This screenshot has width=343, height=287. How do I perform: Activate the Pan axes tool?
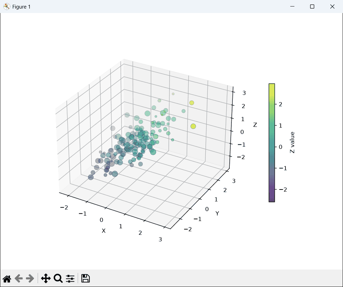pos(46,278)
